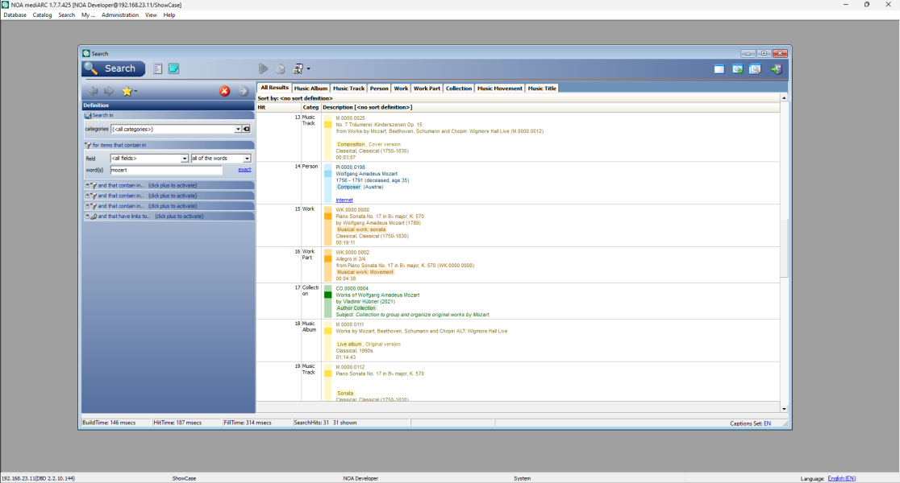
Task: Go back with the grey left arrow
Action: 93,90
